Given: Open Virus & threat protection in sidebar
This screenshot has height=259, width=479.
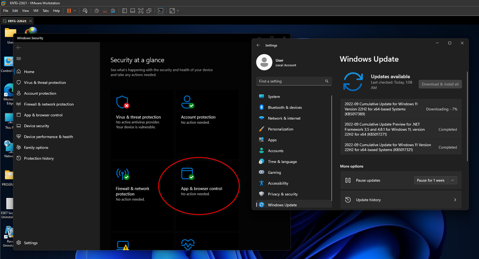Looking at the screenshot, I should click(x=56, y=82).
